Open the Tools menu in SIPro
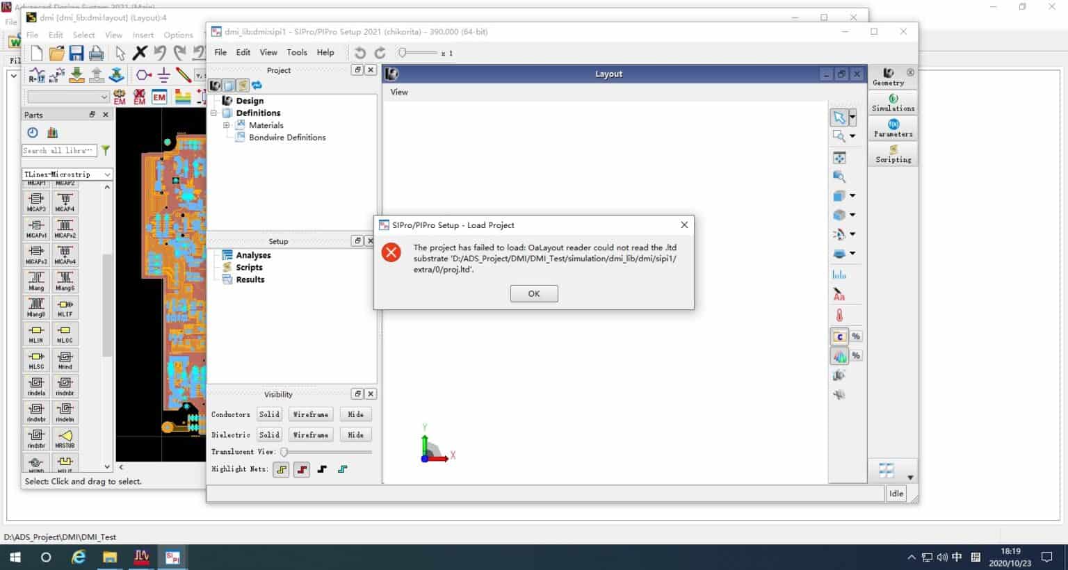Viewport: 1068px width, 570px height. point(296,52)
